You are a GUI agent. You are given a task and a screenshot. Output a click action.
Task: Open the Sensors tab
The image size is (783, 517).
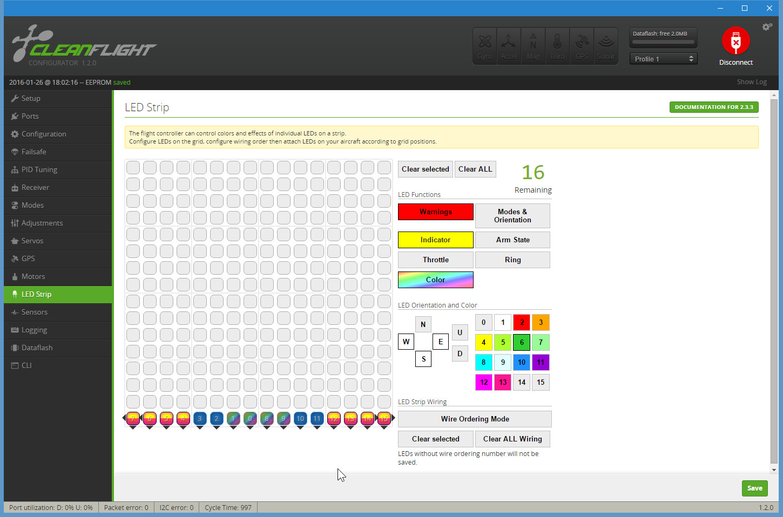(x=58, y=312)
